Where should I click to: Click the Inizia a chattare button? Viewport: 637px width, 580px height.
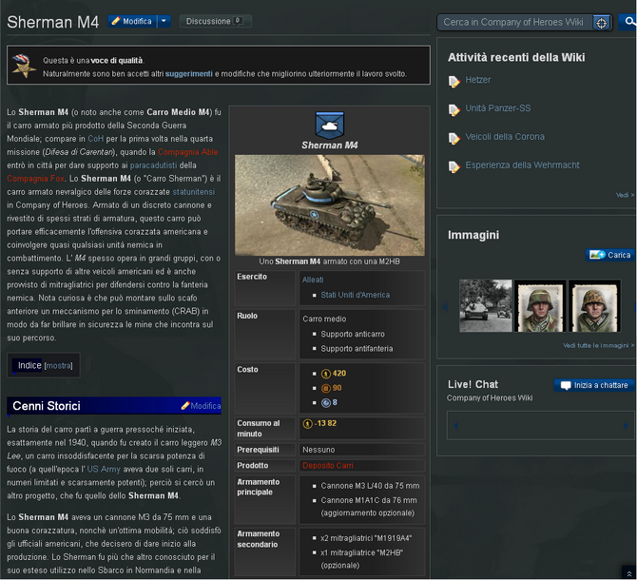[x=594, y=385]
